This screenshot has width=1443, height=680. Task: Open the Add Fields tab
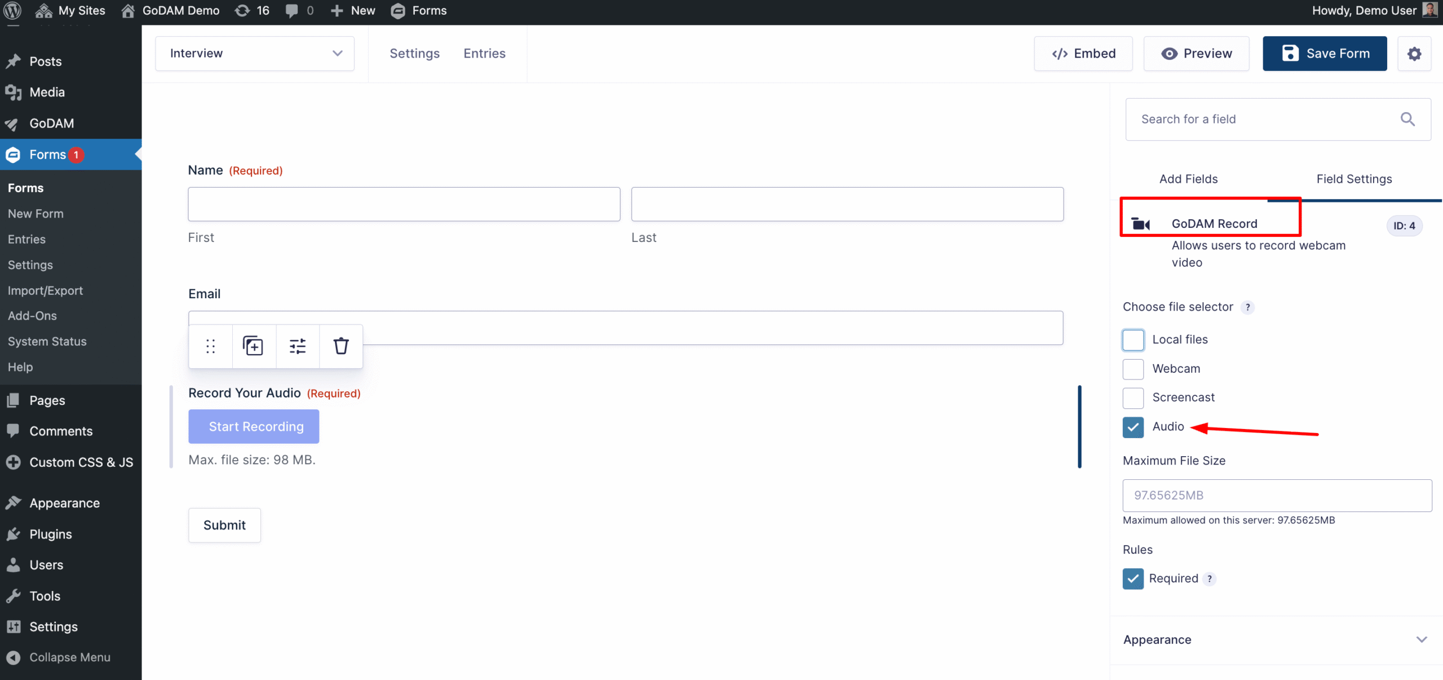point(1188,178)
